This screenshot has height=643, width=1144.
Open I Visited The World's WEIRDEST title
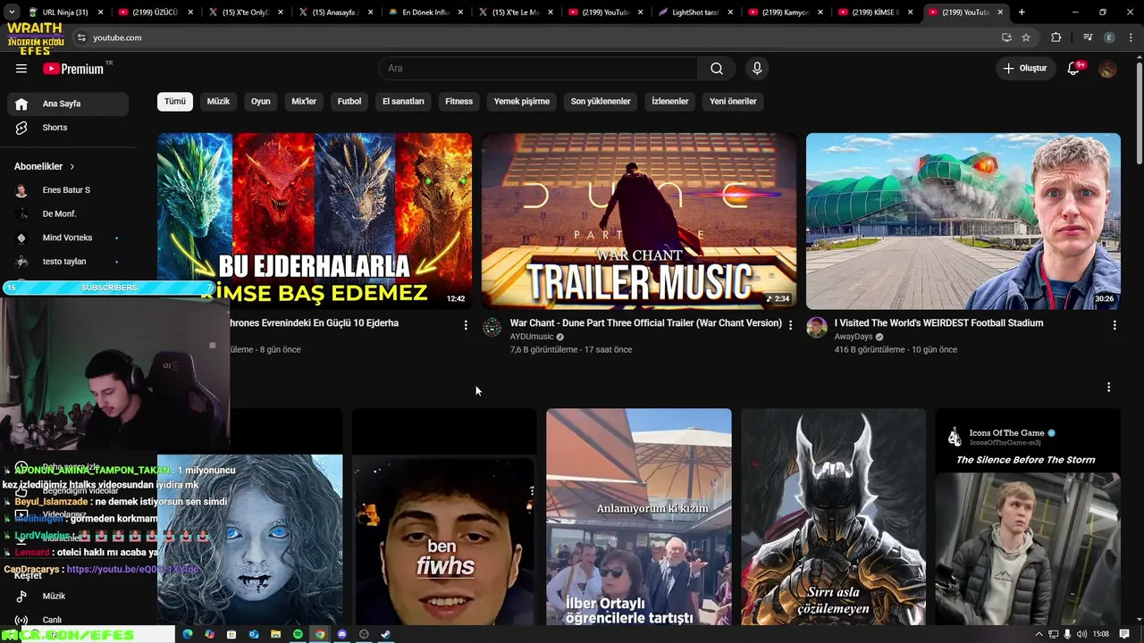[938, 323]
